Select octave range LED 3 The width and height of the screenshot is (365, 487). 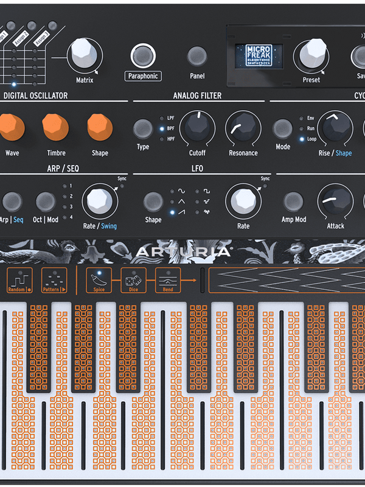[x=64, y=207]
